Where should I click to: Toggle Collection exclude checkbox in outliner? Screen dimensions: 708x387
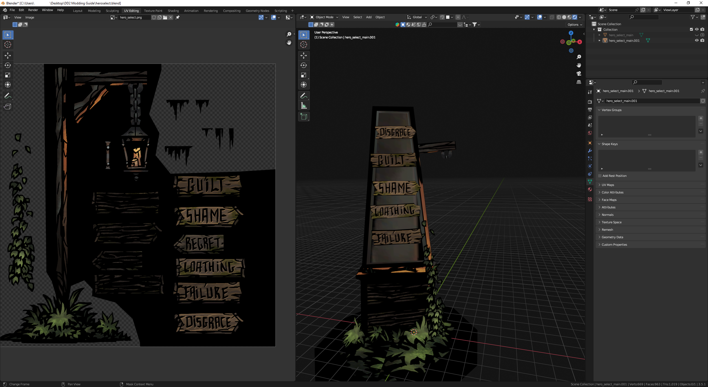tap(691, 29)
